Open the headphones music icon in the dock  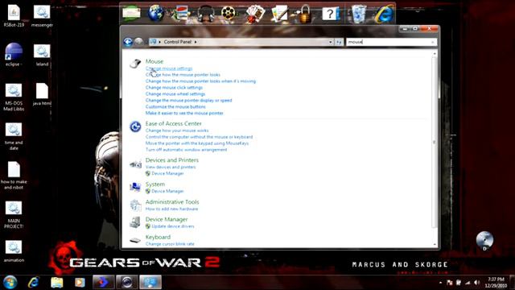coord(206,14)
